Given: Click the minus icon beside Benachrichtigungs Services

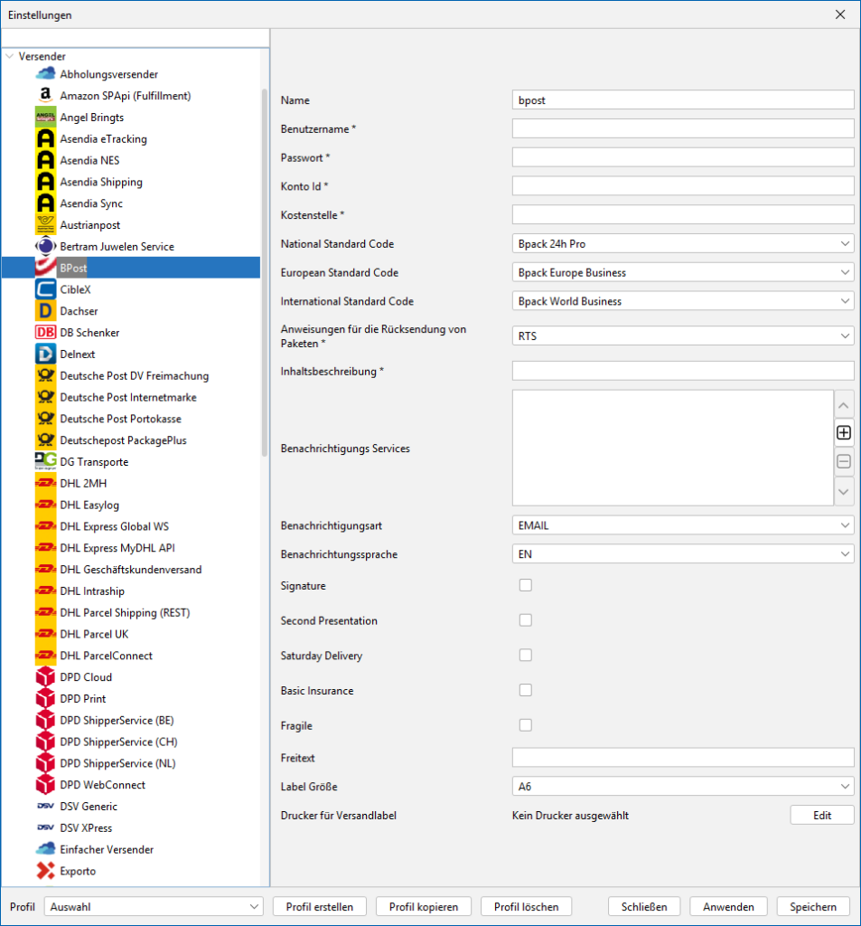Looking at the screenshot, I should (x=844, y=462).
